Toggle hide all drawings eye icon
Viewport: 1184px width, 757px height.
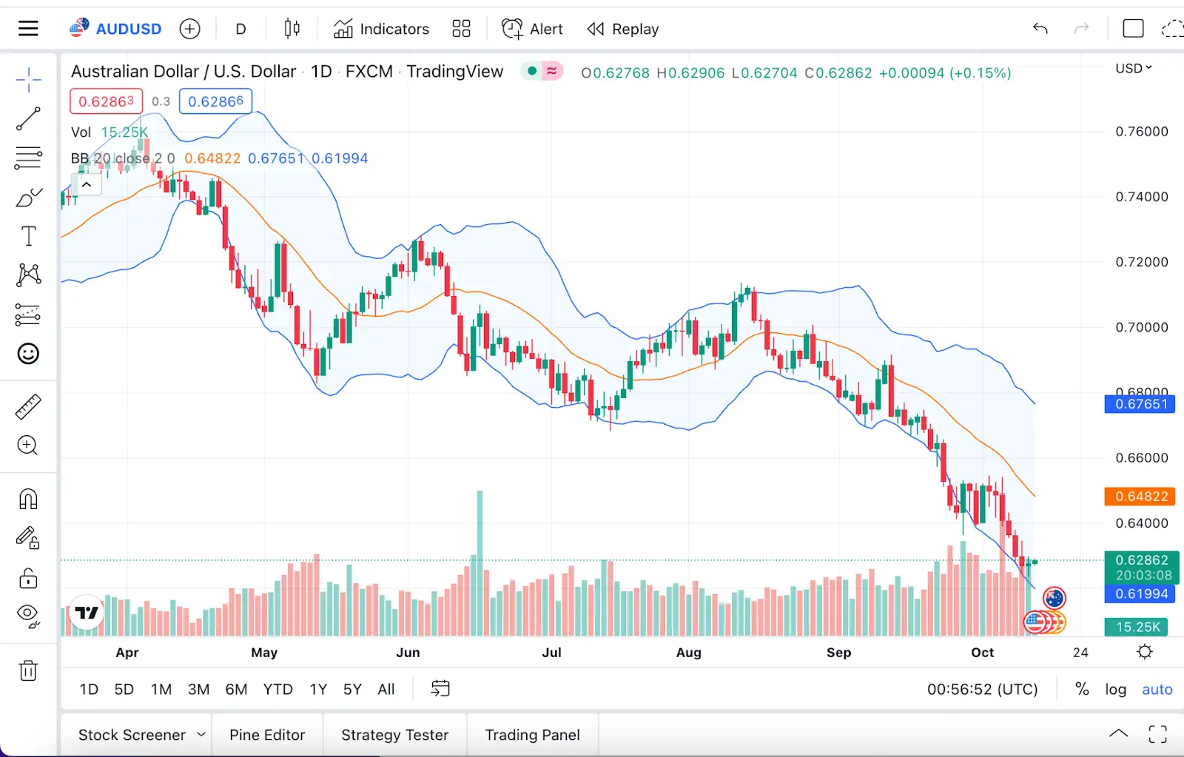coord(28,615)
